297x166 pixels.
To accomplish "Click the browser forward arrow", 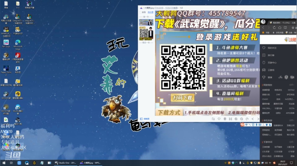I will tap(269, 28).
